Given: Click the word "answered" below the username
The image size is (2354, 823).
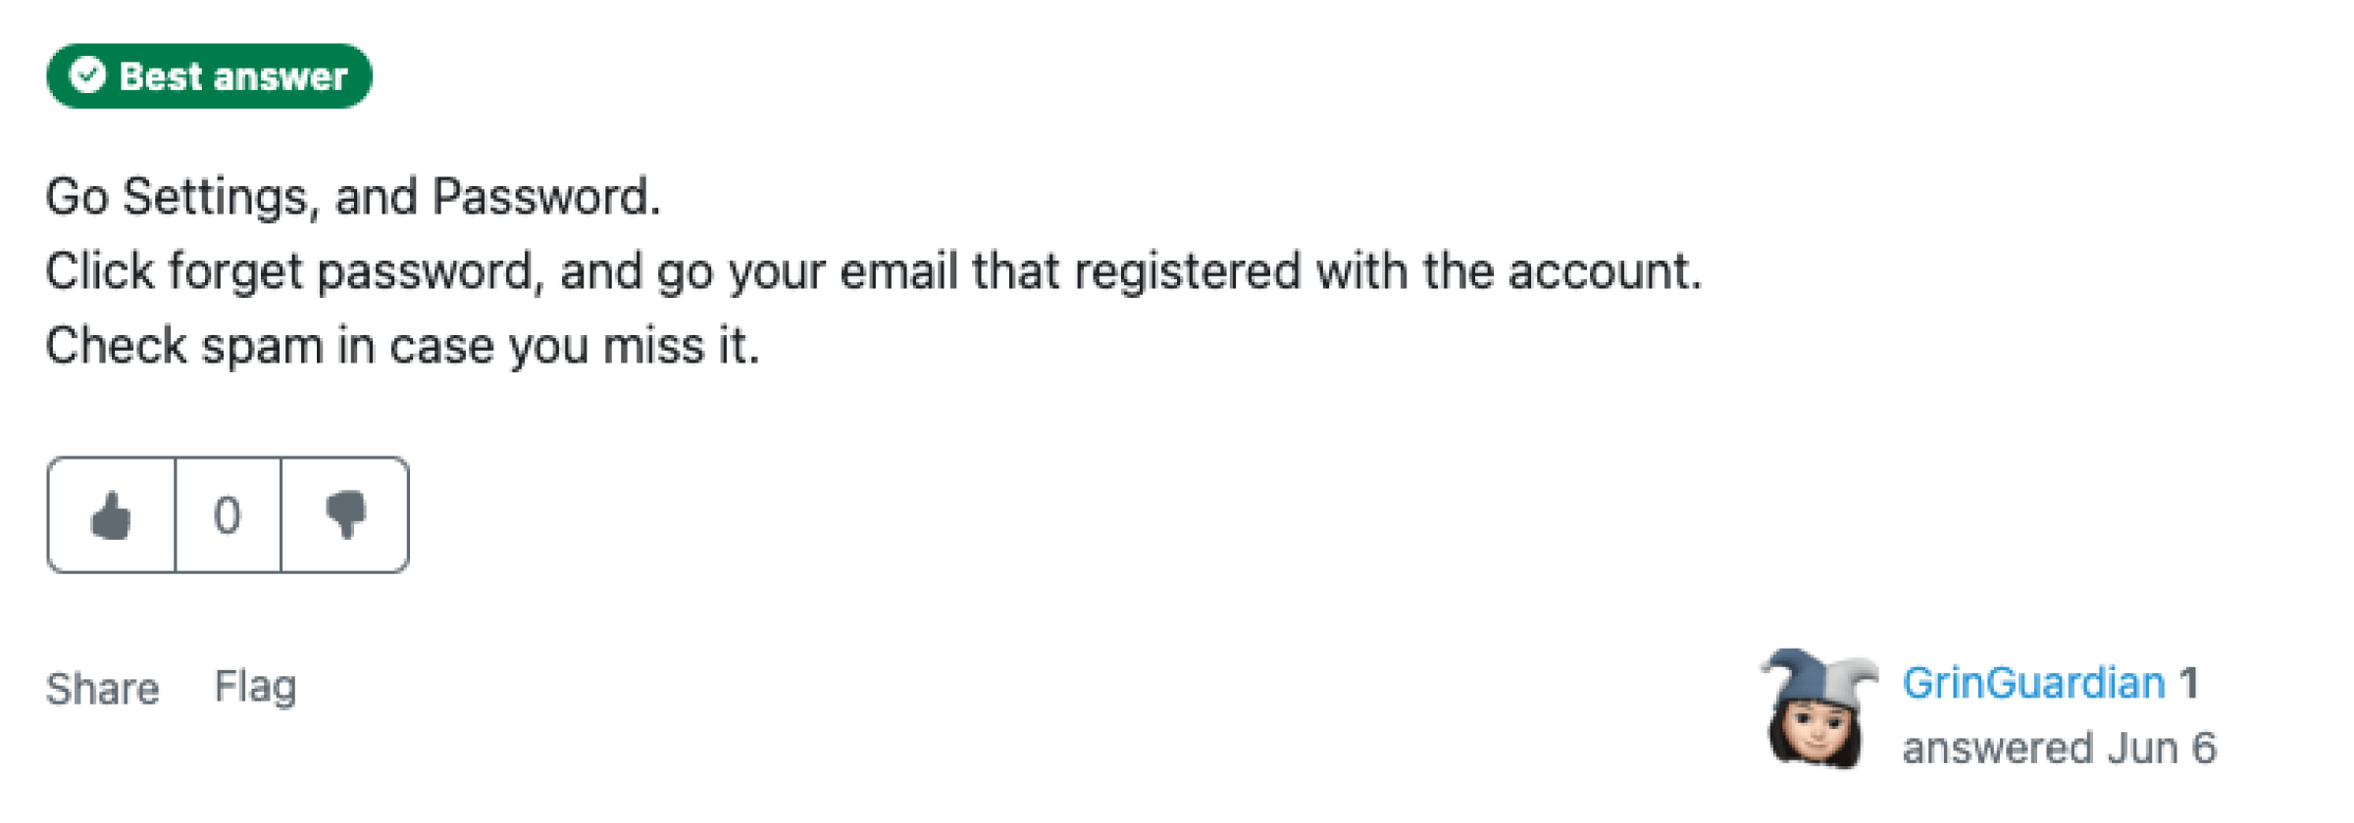Looking at the screenshot, I should [1998, 749].
